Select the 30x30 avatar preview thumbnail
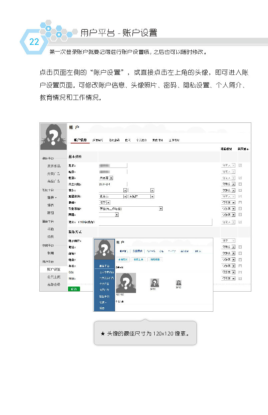This screenshot has width=268, height=415. click(179, 283)
